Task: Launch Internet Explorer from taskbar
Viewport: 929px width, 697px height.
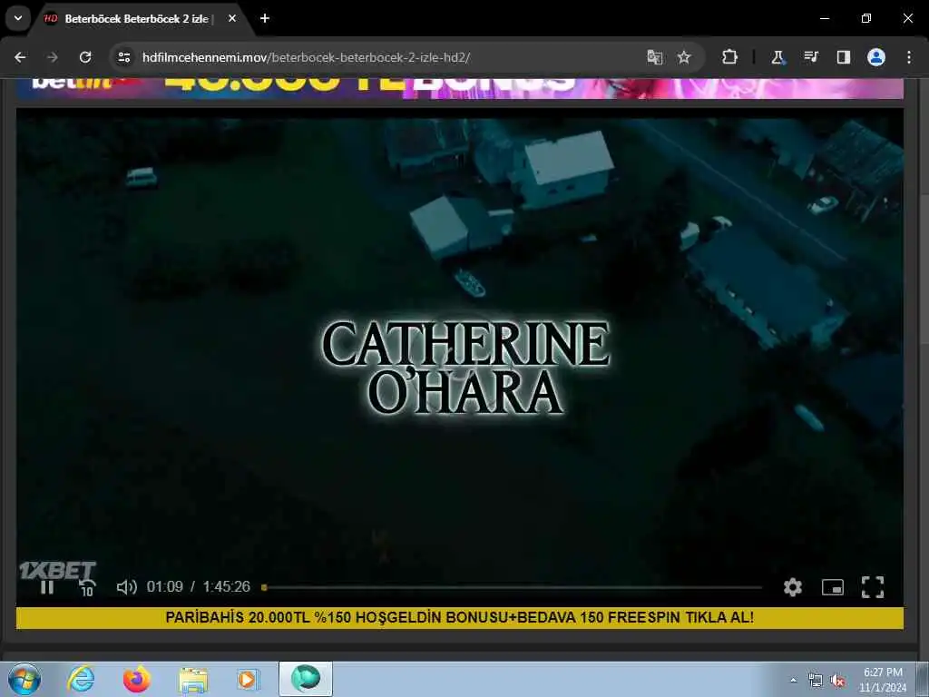Action: pyautogui.click(x=81, y=679)
